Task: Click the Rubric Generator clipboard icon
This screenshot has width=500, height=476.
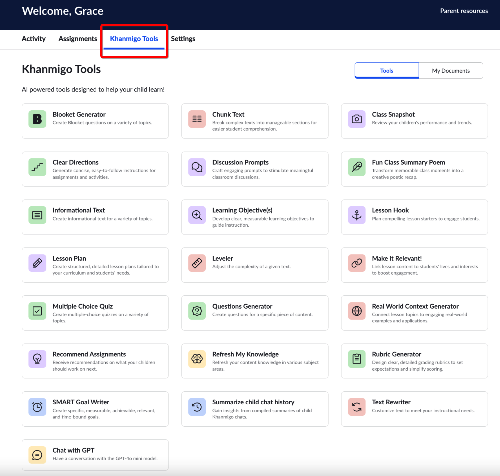Action: (x=357, y=359)
